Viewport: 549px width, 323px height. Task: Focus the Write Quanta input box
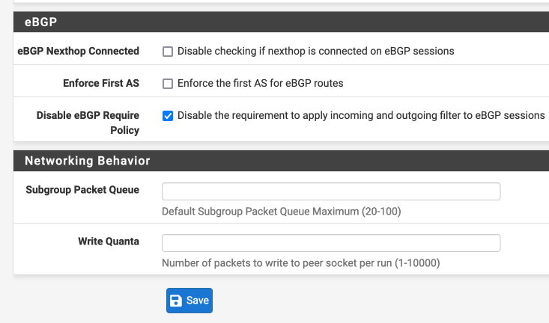331,243
